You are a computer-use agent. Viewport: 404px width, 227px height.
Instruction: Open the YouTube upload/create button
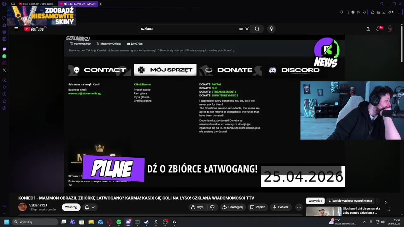(368, 29)
